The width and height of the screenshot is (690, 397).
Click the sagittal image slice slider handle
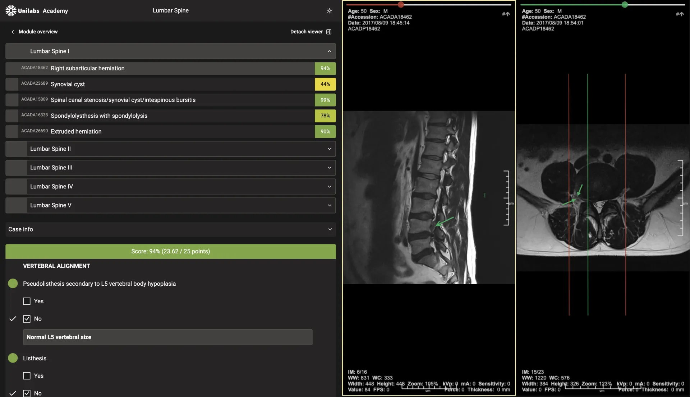click(x=401, y=5)
